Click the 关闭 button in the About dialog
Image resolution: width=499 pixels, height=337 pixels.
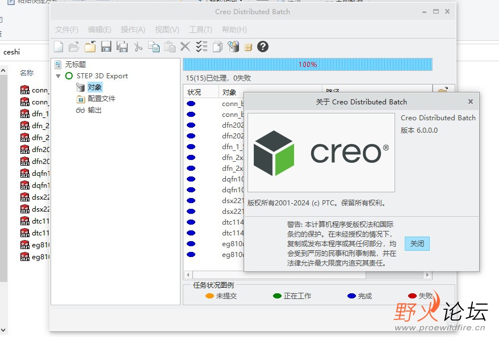click(417, 244)
